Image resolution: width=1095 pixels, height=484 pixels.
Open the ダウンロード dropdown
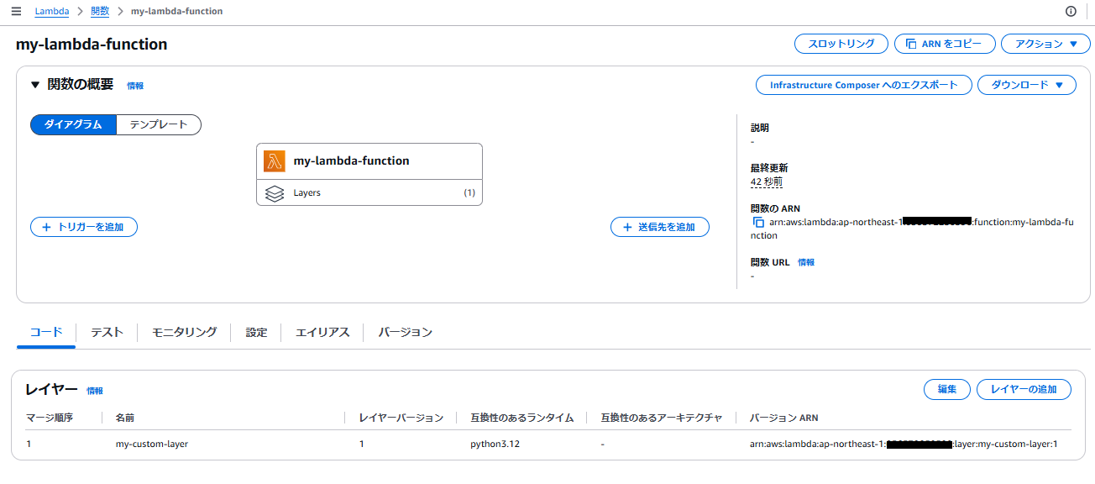click(1027, 85)
